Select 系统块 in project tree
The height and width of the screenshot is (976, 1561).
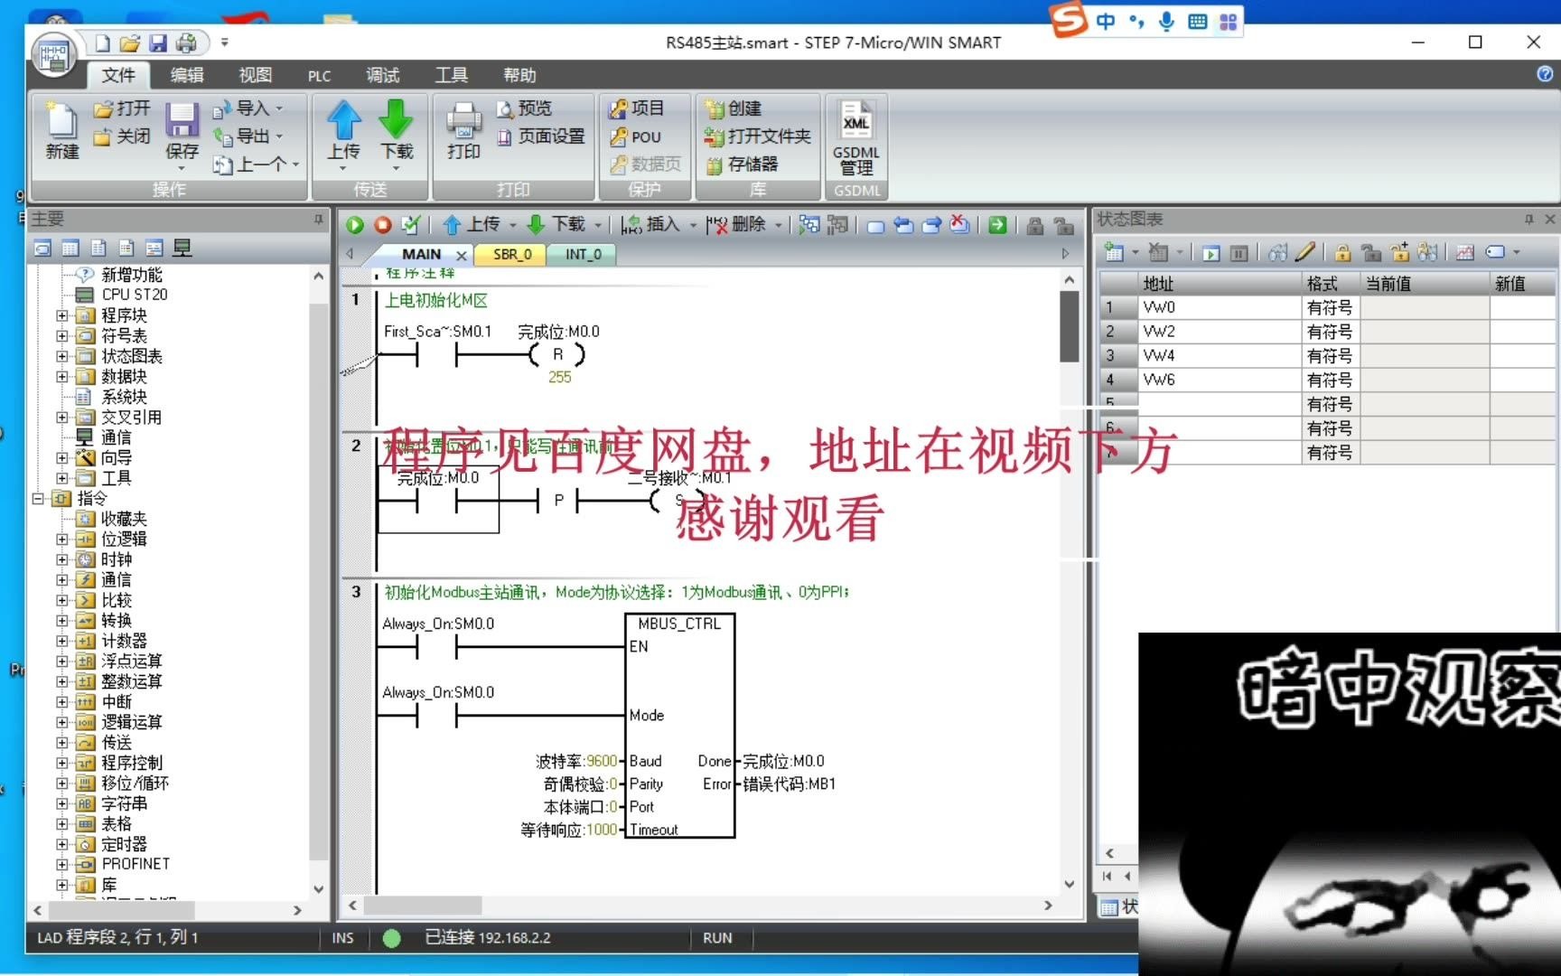[124, 397]
